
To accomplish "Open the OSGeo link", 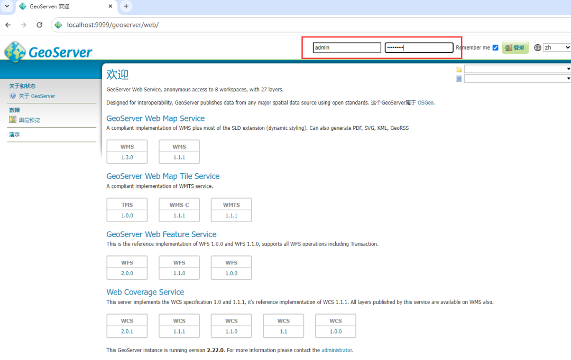I will (425, 102).
